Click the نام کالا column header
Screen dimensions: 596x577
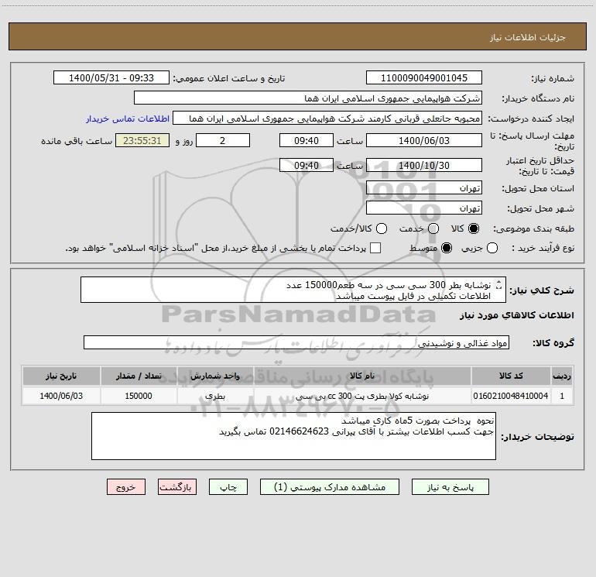point(362,376)
